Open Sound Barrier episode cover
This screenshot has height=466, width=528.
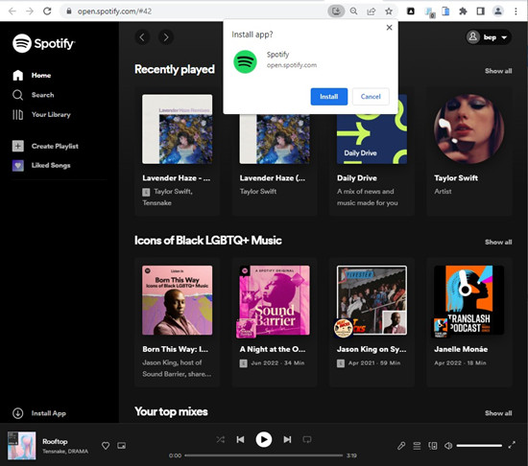[275, 300]
